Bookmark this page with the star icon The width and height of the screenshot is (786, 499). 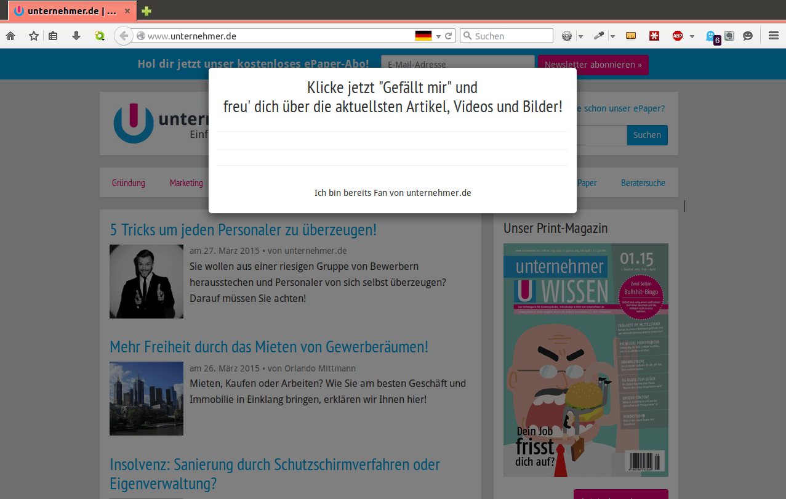coord(34,36)
